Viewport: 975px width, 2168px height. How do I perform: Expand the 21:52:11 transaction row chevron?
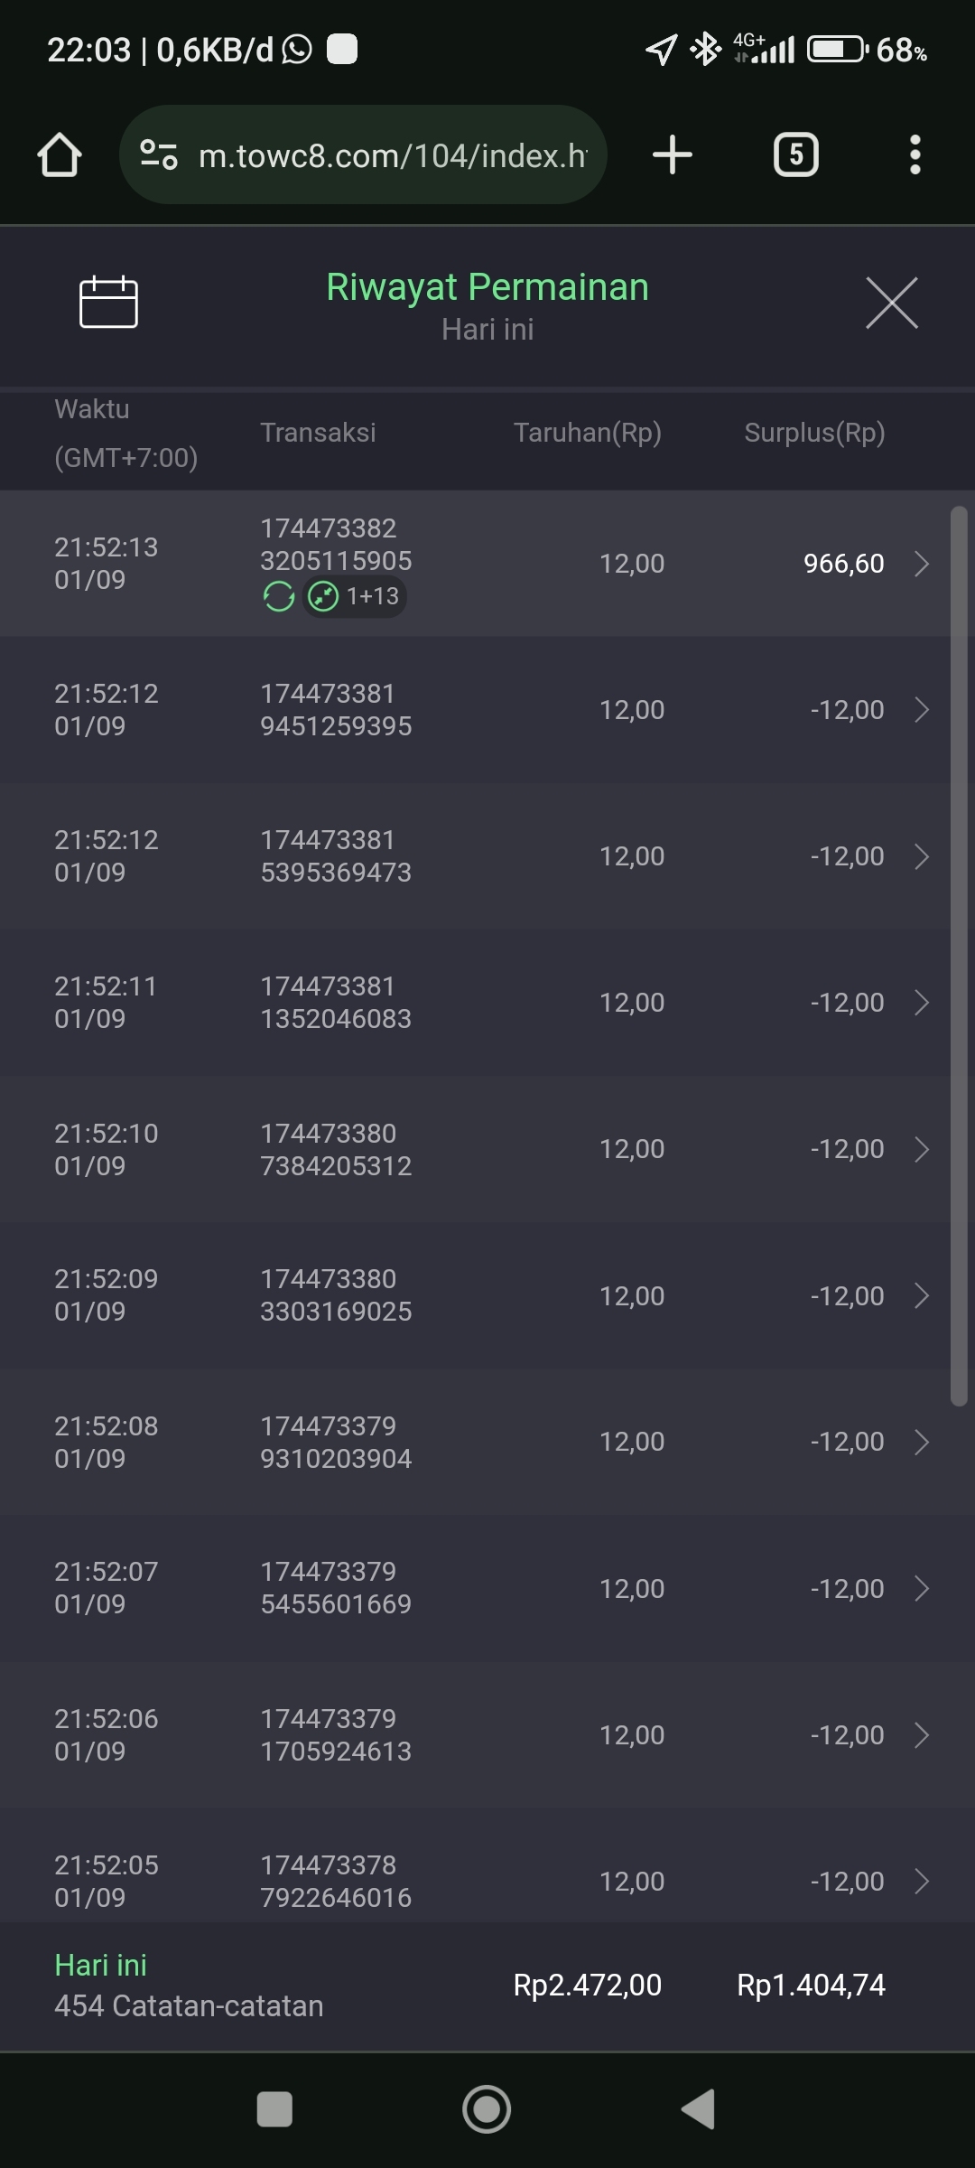tap(921, 1003)
